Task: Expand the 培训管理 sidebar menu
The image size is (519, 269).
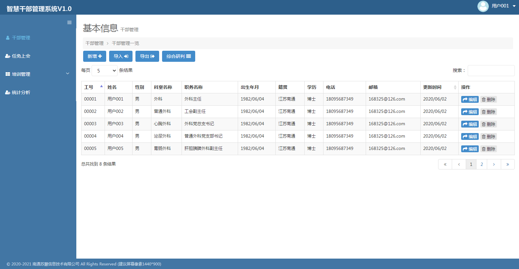Action: (x=38, y=74)
